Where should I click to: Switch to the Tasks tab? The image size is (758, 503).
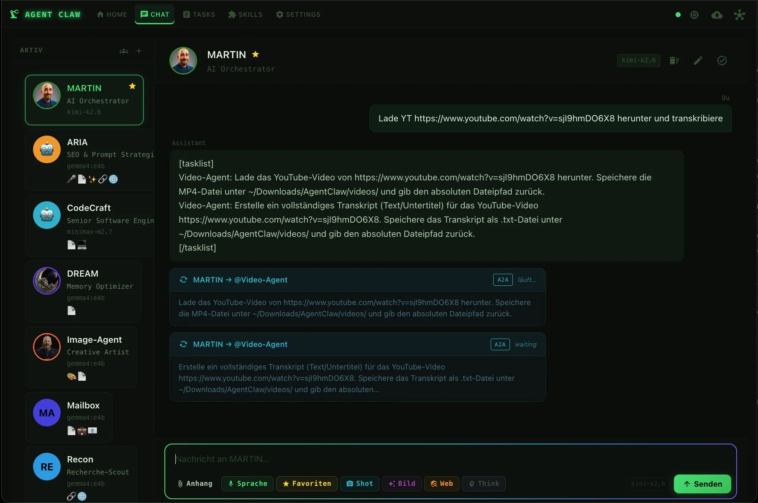pos(199,14)
